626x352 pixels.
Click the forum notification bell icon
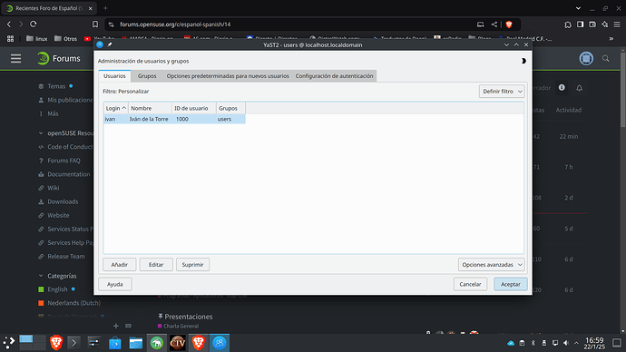pos(580,88)
